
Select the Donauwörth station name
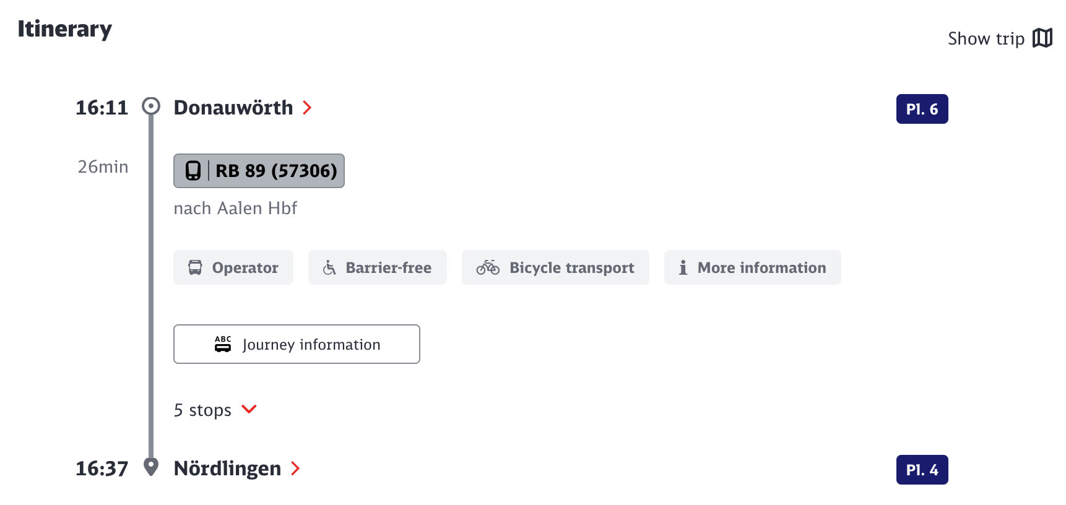click(x=233, y=108)
